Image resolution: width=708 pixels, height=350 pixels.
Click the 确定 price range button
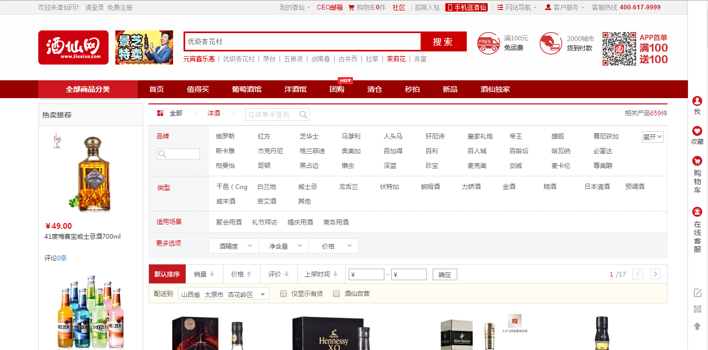pos(445,274)
